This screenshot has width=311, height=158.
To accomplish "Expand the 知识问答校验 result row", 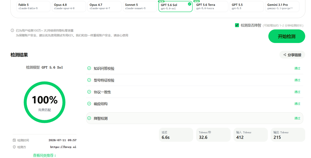I will coord(195,68).
